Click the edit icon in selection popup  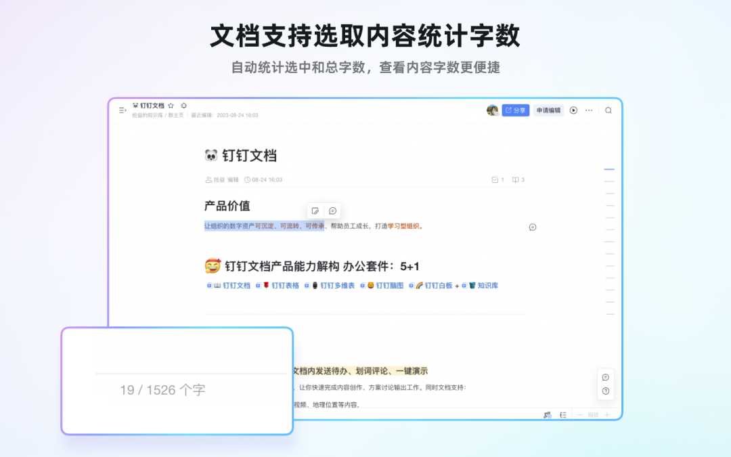pyautogui.click(x=315, y=211)
